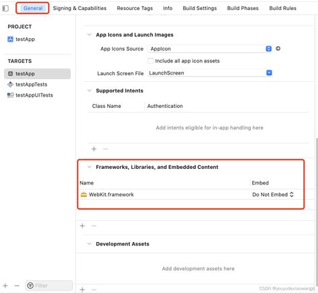Remove supported intent with minus icon

tap(105, 149)
